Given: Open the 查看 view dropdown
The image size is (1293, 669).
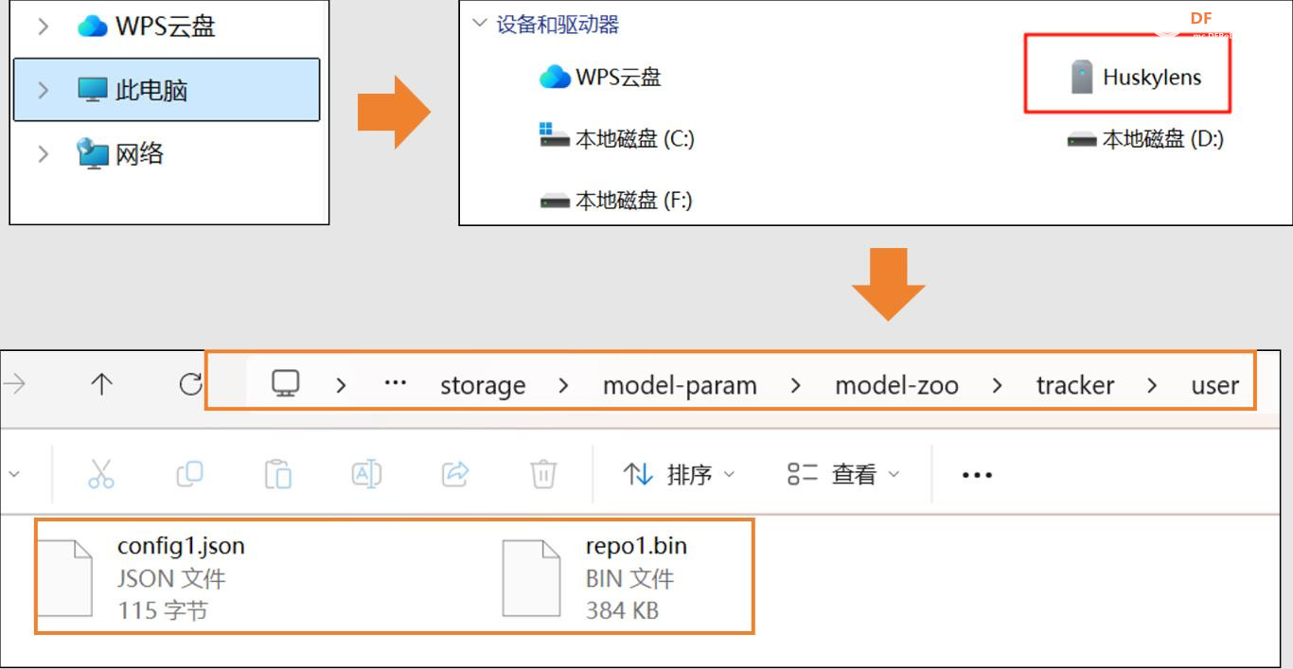Looking at the screenshot, I should click(x=842, y=474).
